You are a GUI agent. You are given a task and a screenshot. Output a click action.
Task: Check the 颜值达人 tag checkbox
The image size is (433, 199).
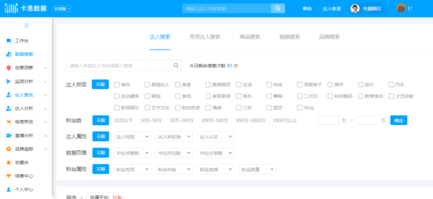(x=147, y=84)
